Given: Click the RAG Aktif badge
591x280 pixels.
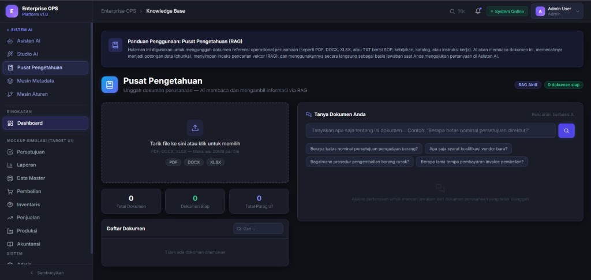Looking at the screenshot, I should [528, 85].
